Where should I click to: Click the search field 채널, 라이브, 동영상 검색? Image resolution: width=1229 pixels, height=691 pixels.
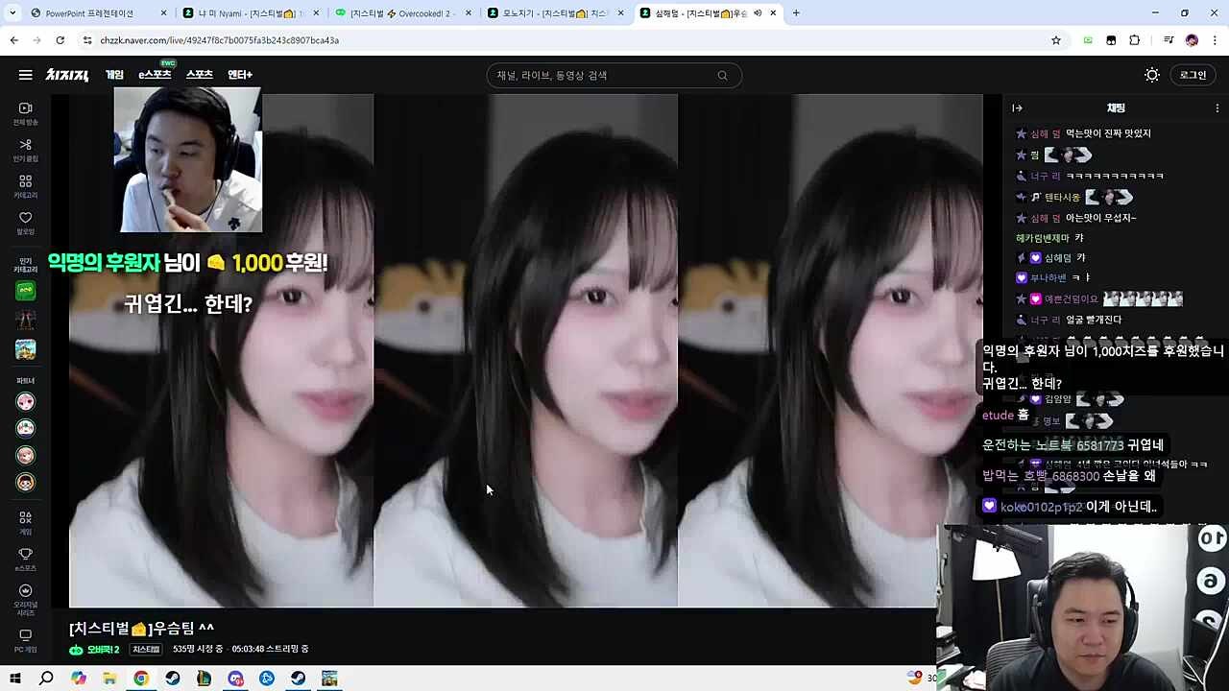(x=605, y=76)
